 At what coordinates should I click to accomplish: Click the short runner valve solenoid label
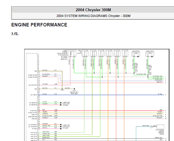[x=63, y=55]
